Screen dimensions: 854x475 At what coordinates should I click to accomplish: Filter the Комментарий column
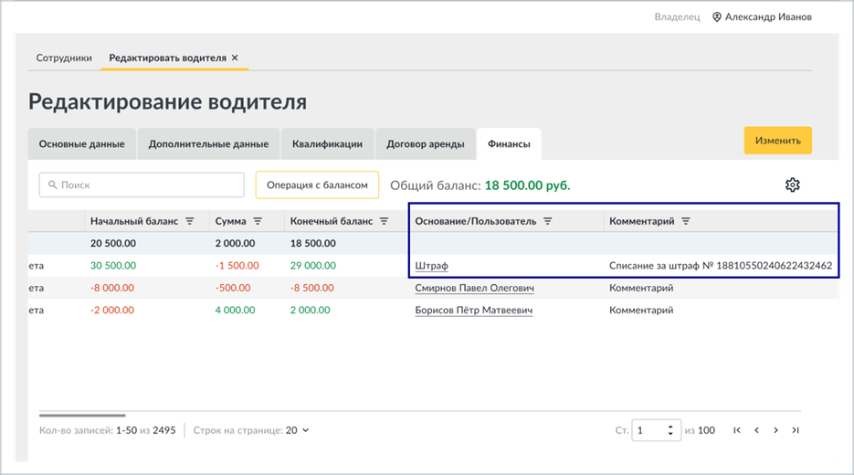686,221
